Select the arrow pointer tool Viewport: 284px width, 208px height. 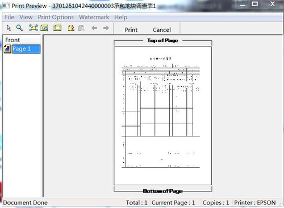(9, 28)
